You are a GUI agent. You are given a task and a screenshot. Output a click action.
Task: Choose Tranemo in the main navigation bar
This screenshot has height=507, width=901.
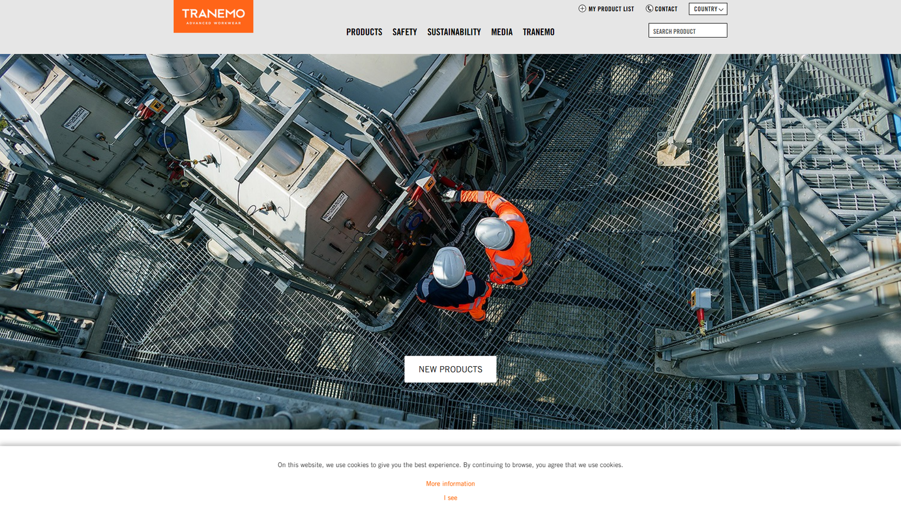click(538, 32)
